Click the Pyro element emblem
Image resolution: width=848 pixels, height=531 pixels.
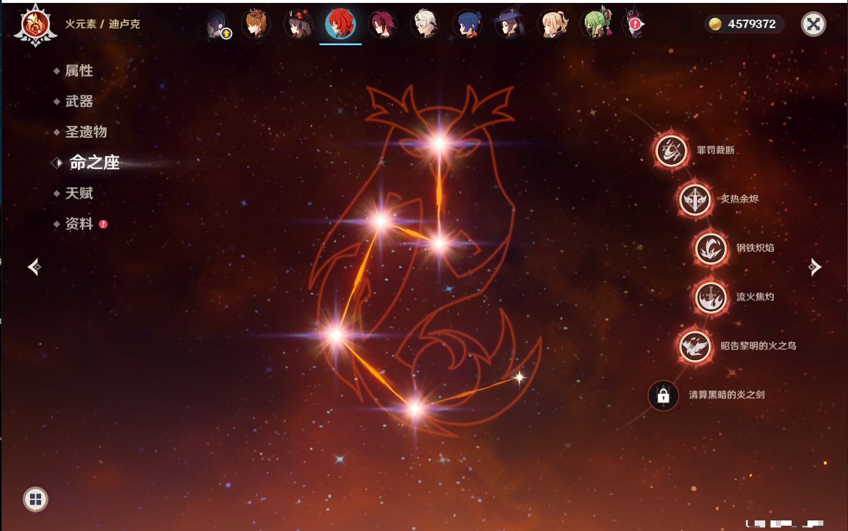(x=35, y=25)
